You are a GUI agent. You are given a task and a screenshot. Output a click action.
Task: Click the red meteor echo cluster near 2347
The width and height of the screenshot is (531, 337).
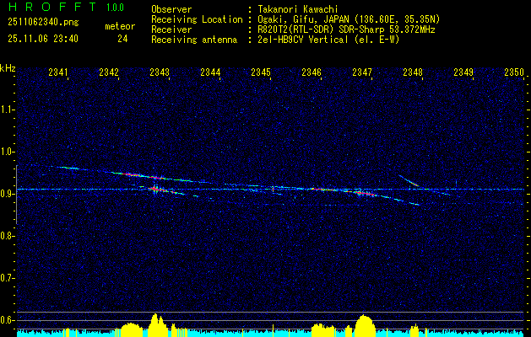click(x=362, y=192)
